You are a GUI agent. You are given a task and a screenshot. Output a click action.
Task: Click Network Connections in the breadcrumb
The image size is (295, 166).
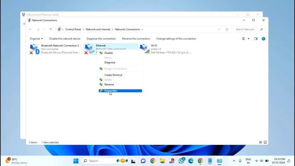click(x=127, y=30)
